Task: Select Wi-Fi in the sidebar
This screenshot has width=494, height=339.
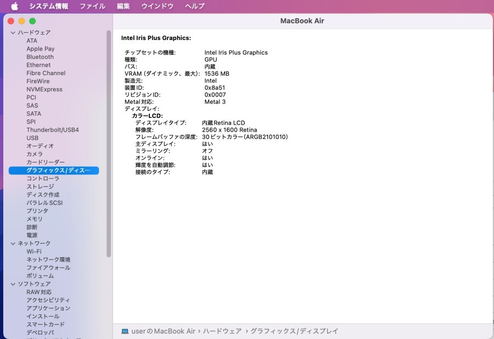Action: click(34, 251)
